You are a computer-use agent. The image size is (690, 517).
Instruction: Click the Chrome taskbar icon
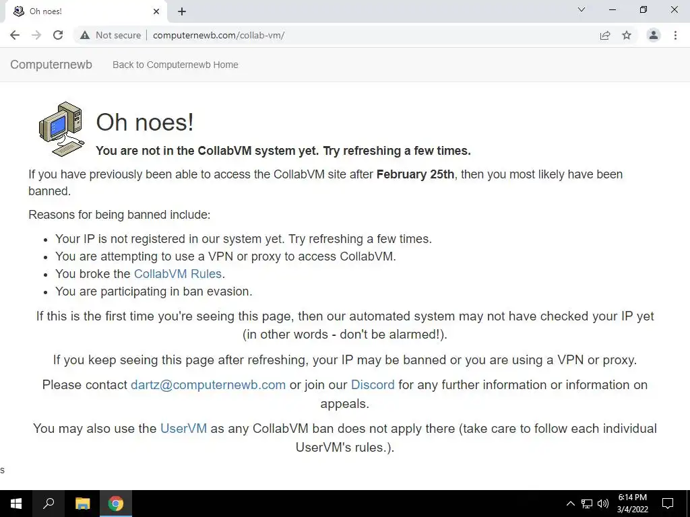pos(116,504)
